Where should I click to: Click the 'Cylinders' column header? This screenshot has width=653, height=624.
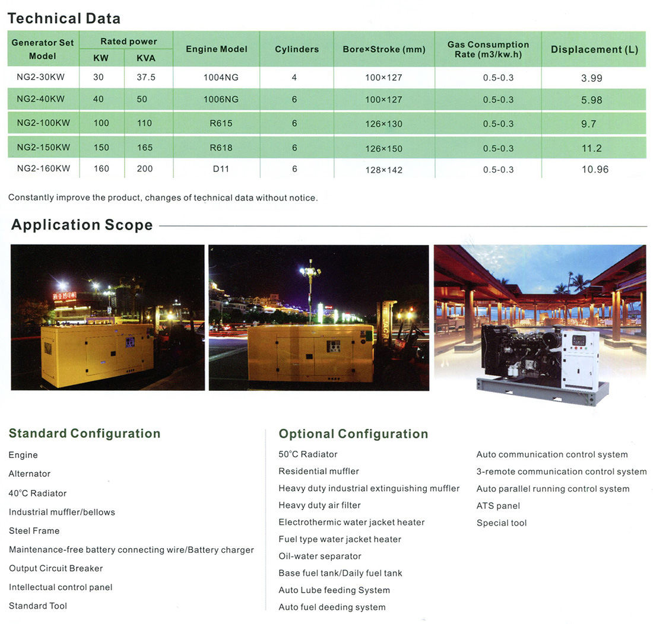(x=296, y=49)
